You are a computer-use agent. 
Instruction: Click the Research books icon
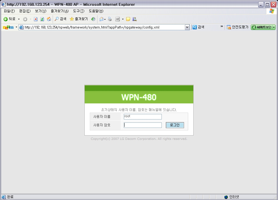[135, 19]
